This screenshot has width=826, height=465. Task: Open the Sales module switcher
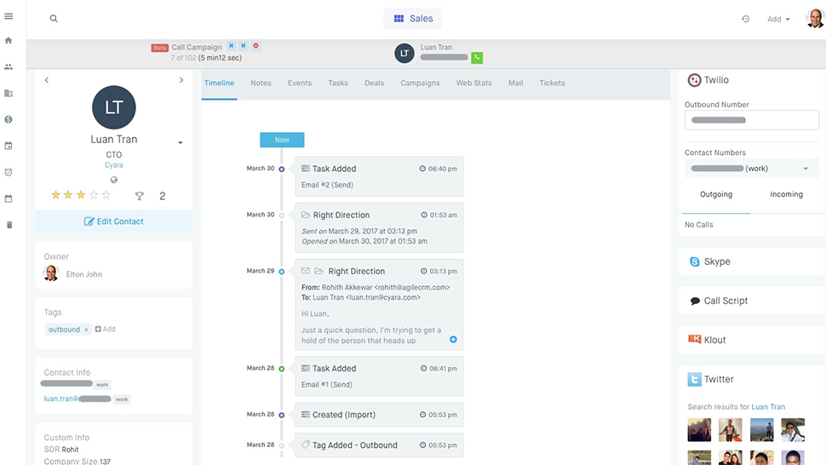click(412, 19)
